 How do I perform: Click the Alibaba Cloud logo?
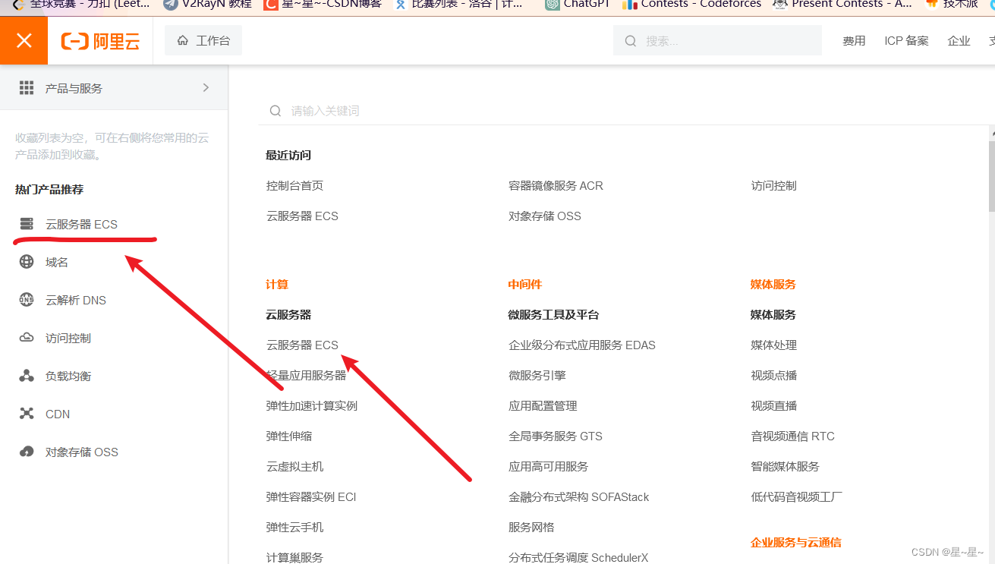pyautogui.click(x=101, y=41)
